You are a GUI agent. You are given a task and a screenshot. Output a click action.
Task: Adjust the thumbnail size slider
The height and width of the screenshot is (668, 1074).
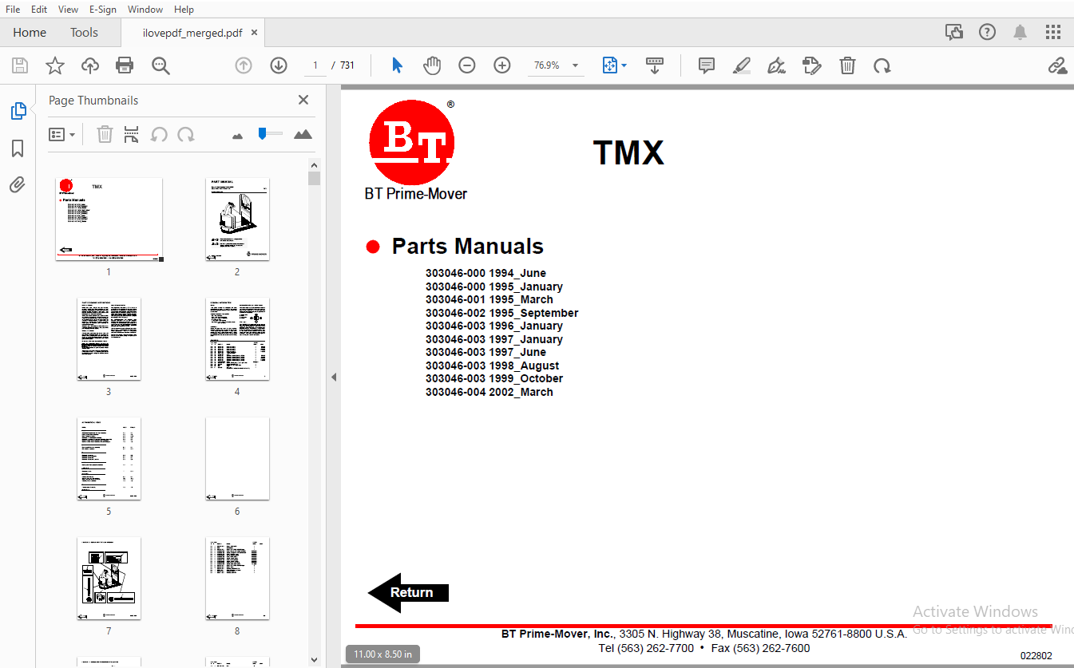point(269,134)
